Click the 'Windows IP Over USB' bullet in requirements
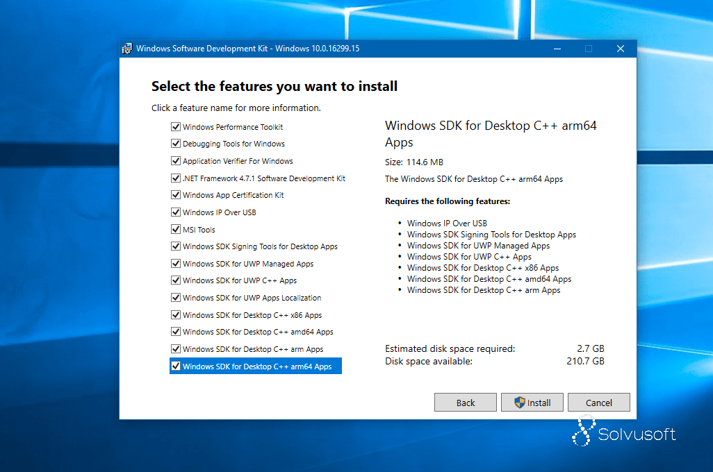 (x=447, y=224)
